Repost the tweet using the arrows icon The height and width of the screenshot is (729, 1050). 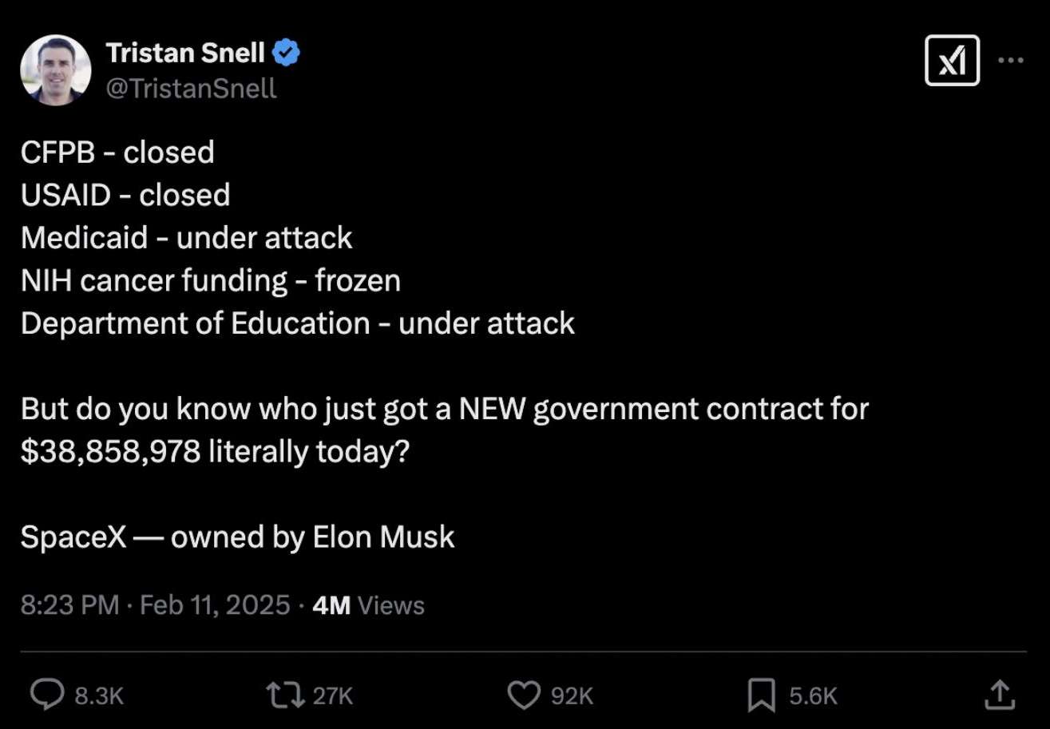(284, 695)
